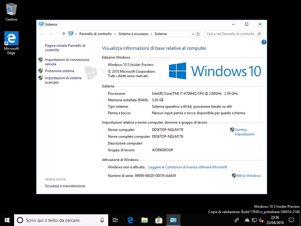The height and width of the screenshot is (226, 301).
Task: Open help via the question mark icon
Action: pos(264,42)
